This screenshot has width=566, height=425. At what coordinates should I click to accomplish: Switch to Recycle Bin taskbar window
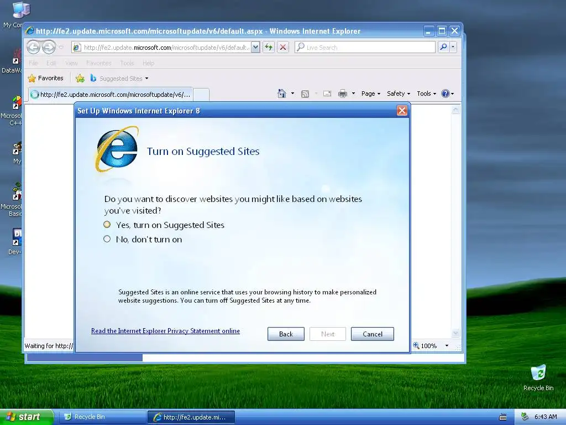[x=102, y=417]
